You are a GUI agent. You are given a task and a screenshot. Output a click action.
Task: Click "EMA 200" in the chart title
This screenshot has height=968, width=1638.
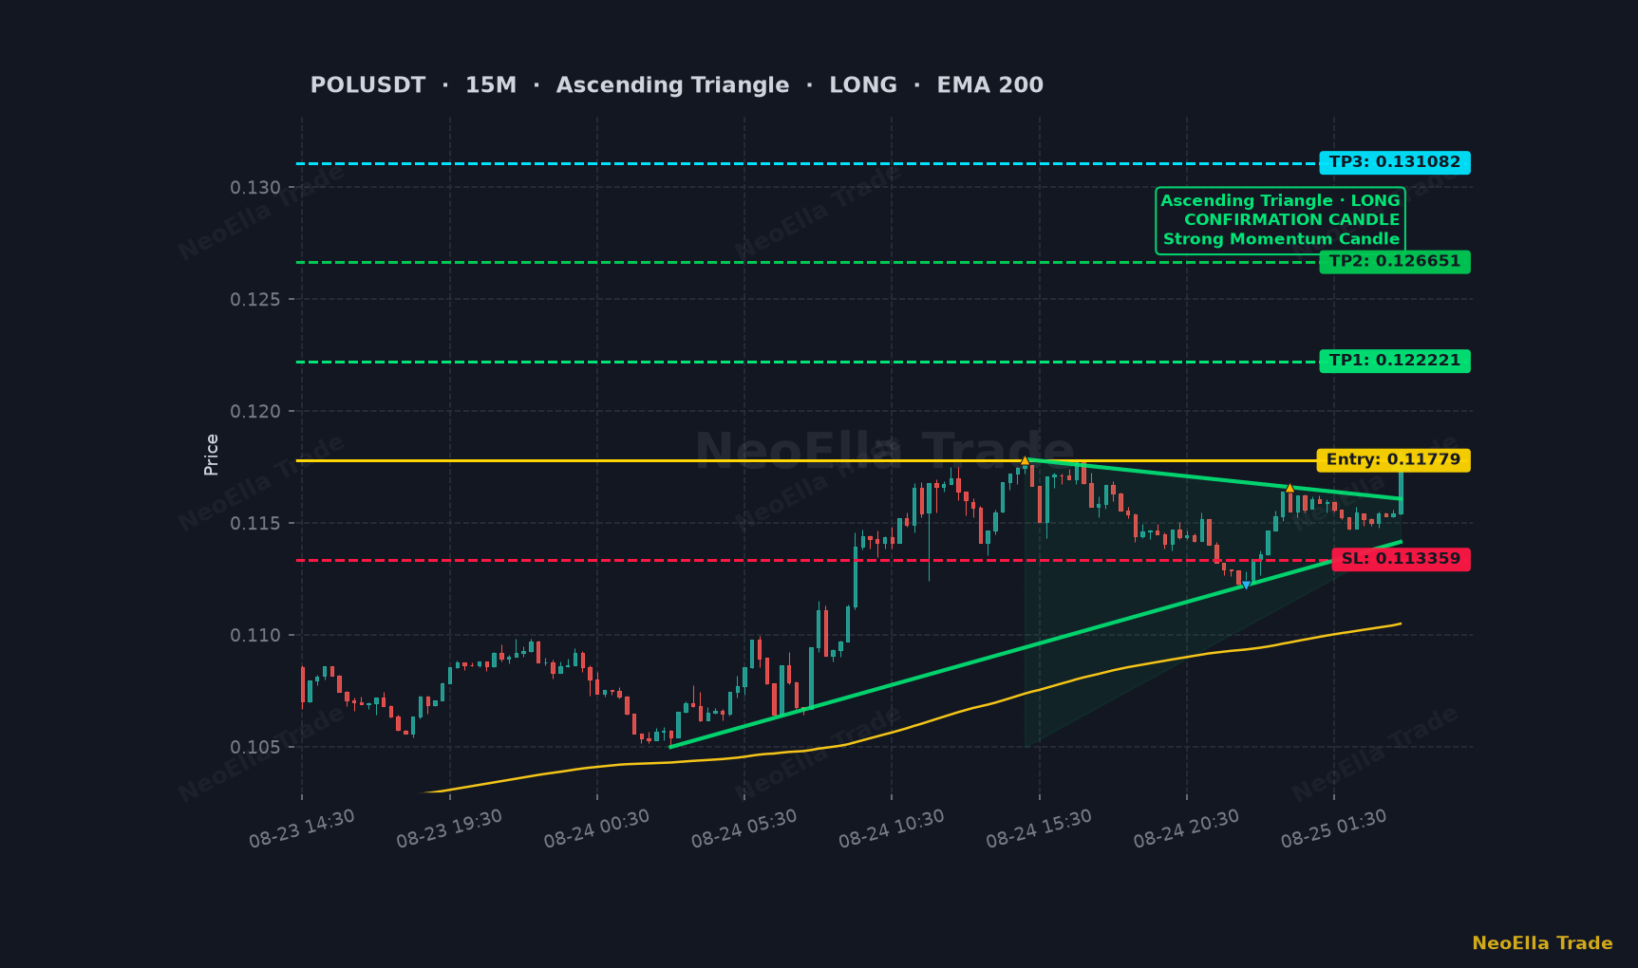(x=990, y=85)
